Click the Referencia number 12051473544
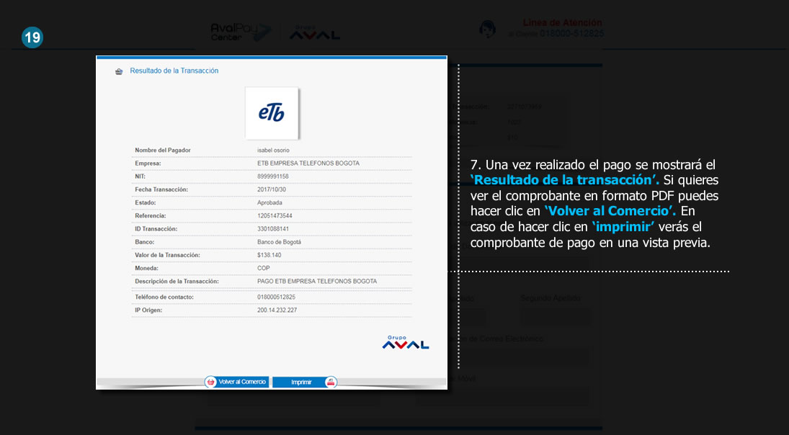Screen dimensions: 789x435 (x=275, y=216)
